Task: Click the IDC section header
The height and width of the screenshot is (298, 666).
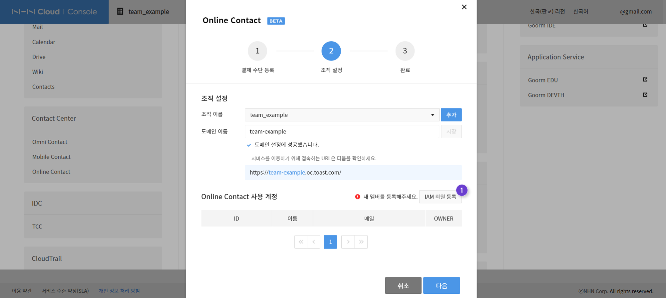Action: 37,203
